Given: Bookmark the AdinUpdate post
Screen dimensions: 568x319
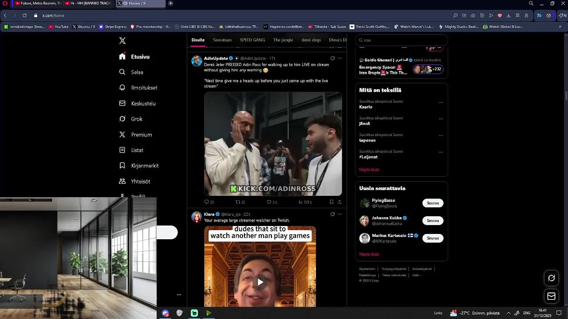Looking at the screenshot, I should (x=331, y=202).
